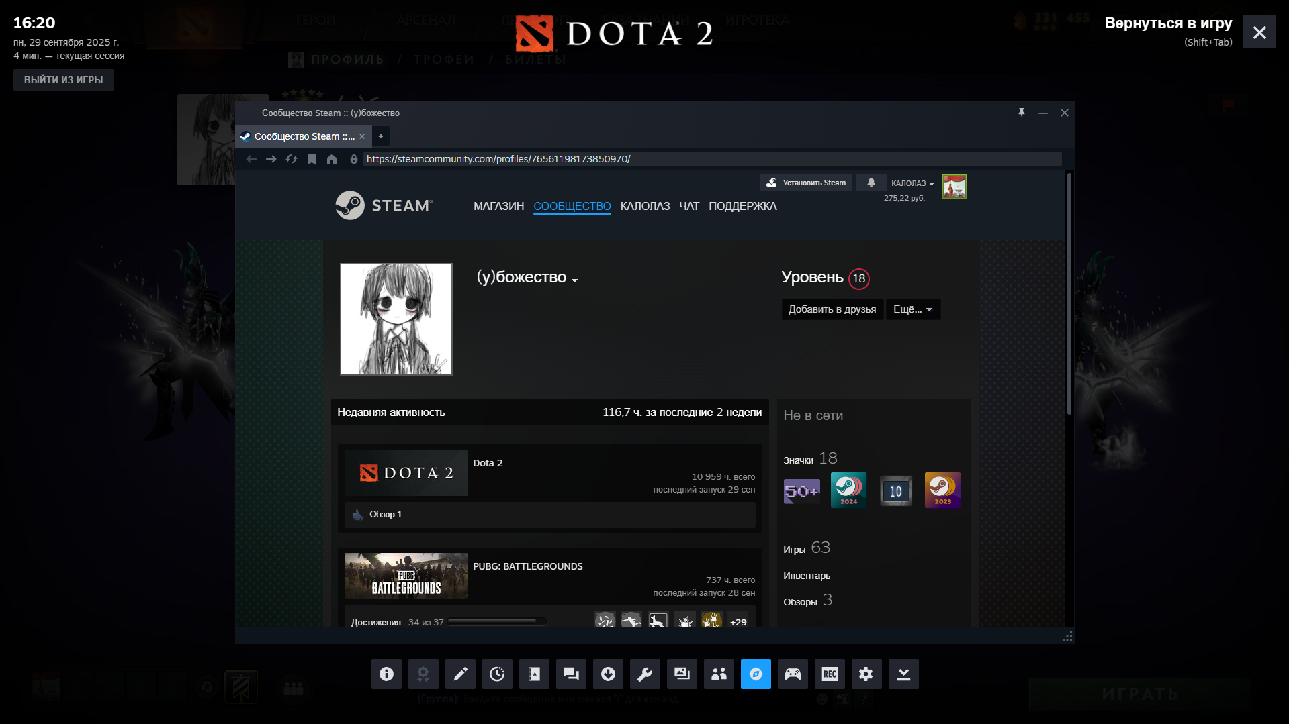Open the friends list icon in overlay
The height and width of the screenshot is (724, 1289).
719,674
